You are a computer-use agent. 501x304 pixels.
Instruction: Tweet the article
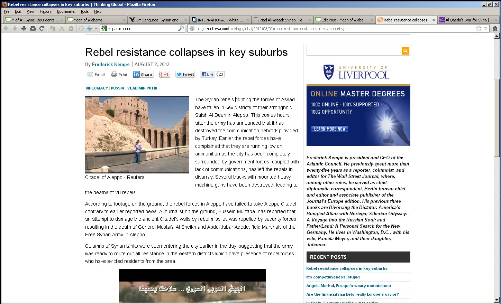click(x=185, y=74)
